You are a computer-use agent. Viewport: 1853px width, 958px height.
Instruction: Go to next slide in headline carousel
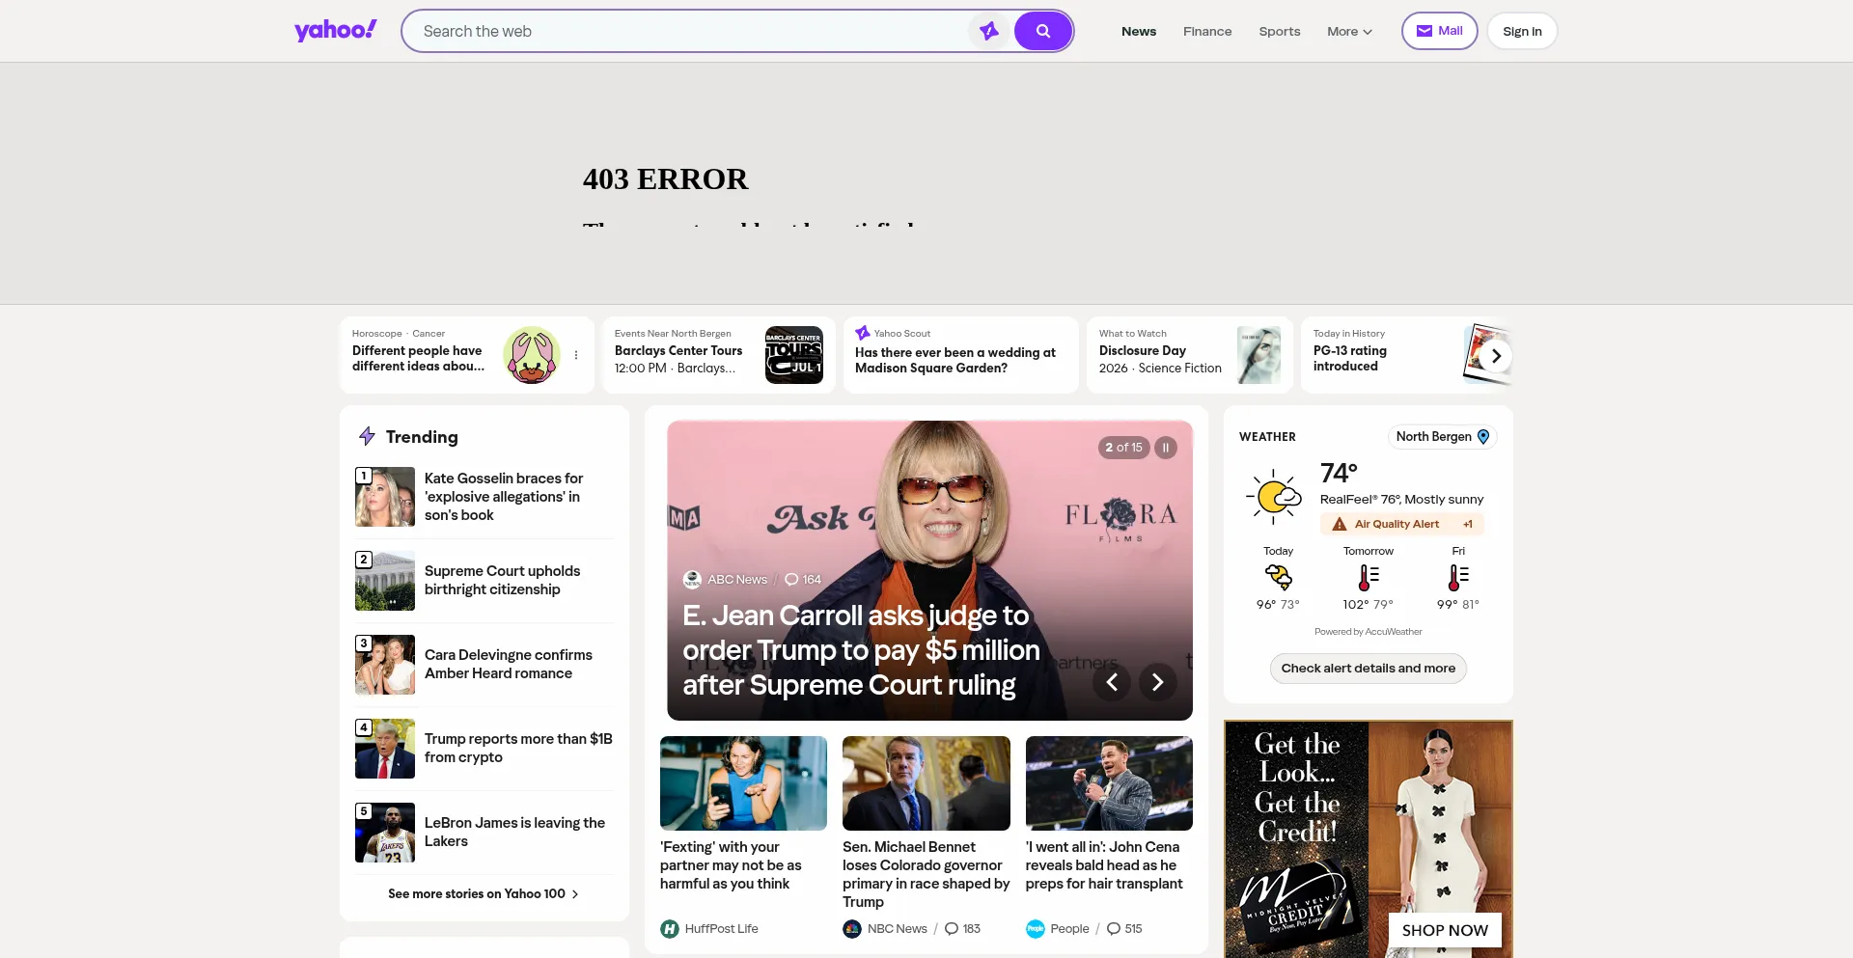[x=1158, y=682]
